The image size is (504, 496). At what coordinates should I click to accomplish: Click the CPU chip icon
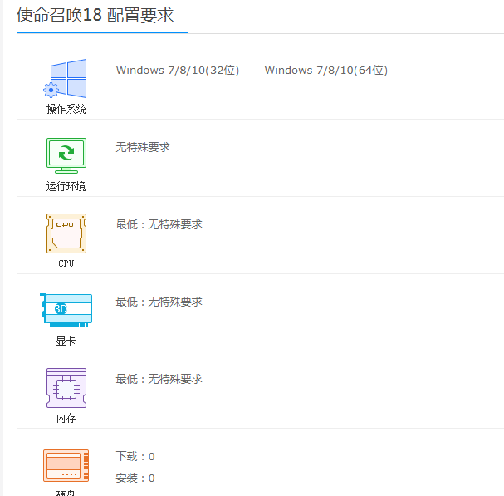pos(66,233)
